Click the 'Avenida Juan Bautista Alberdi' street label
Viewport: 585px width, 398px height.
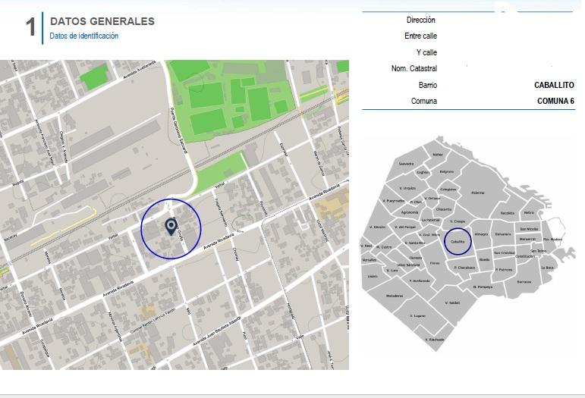pyautogui.click(x=217, y=331)
